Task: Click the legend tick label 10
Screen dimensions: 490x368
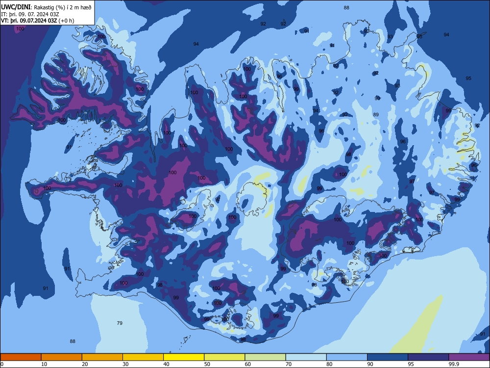Action: tap(44, 364)
